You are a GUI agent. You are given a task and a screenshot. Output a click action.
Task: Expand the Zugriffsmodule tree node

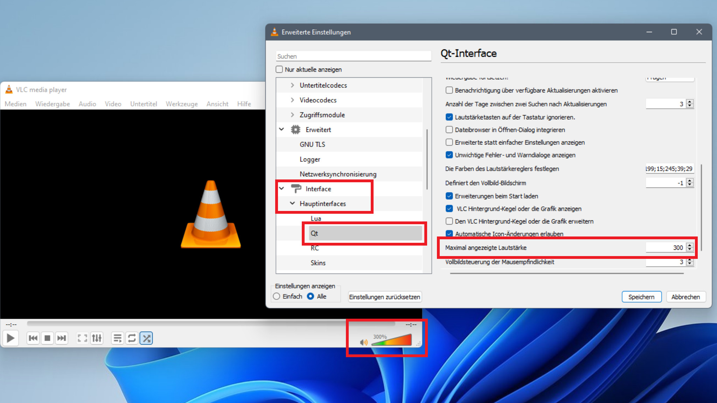[292, 115]
